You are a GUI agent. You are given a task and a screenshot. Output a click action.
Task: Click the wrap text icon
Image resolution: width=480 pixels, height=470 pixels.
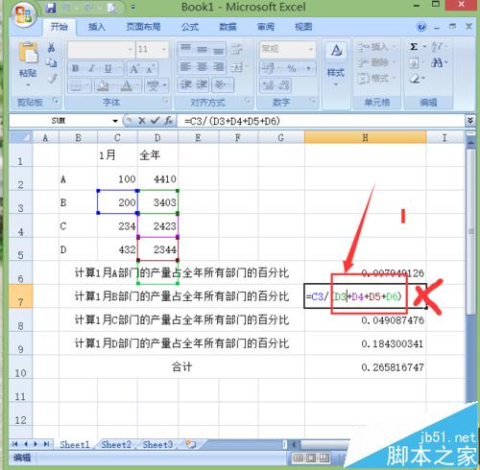pos(237,49)
